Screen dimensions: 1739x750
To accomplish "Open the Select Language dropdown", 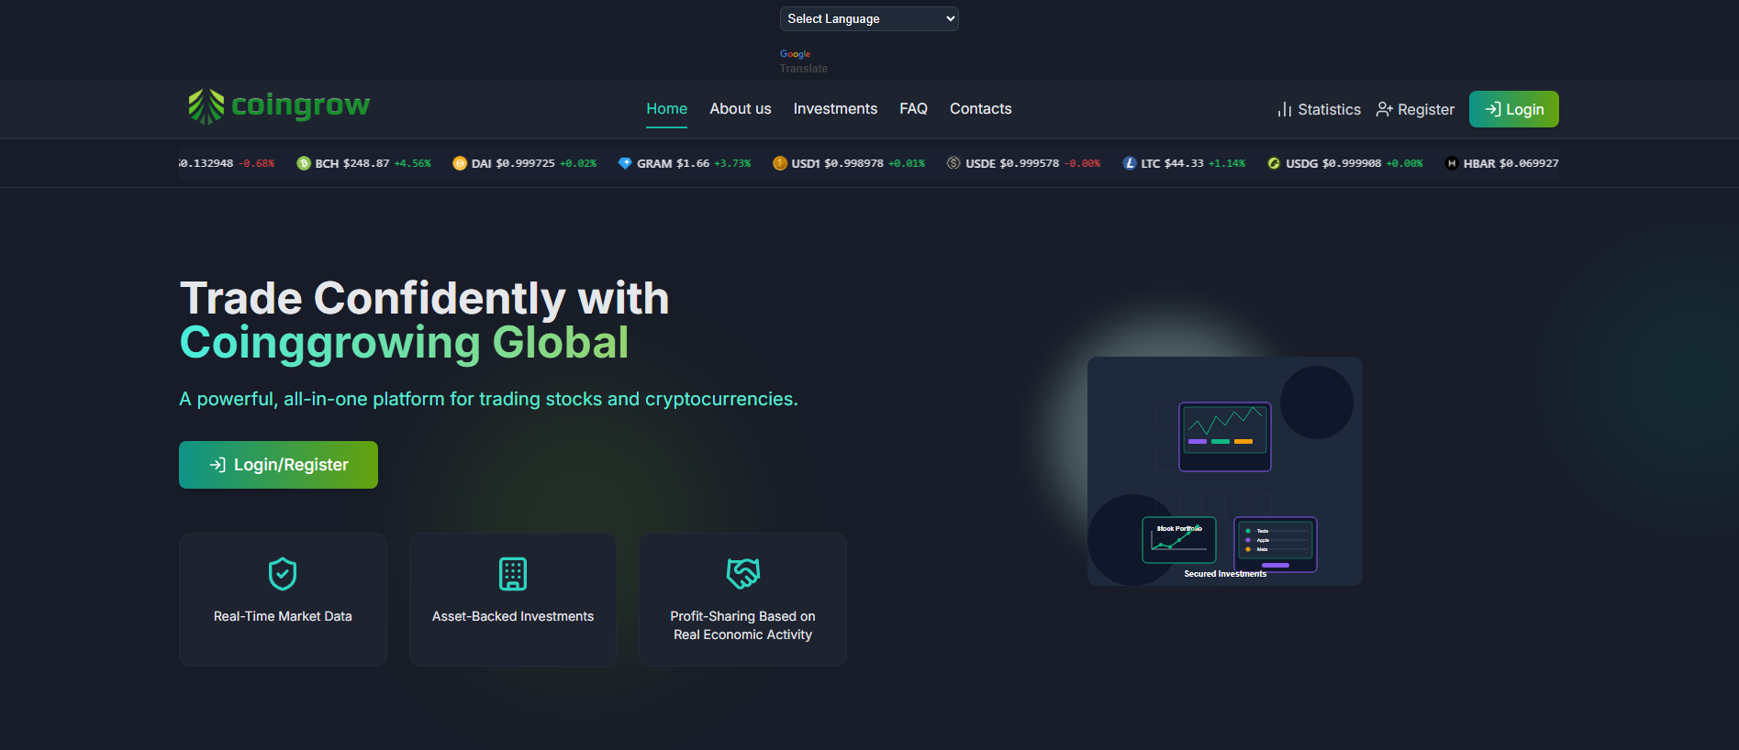I will tap(869, 18).
